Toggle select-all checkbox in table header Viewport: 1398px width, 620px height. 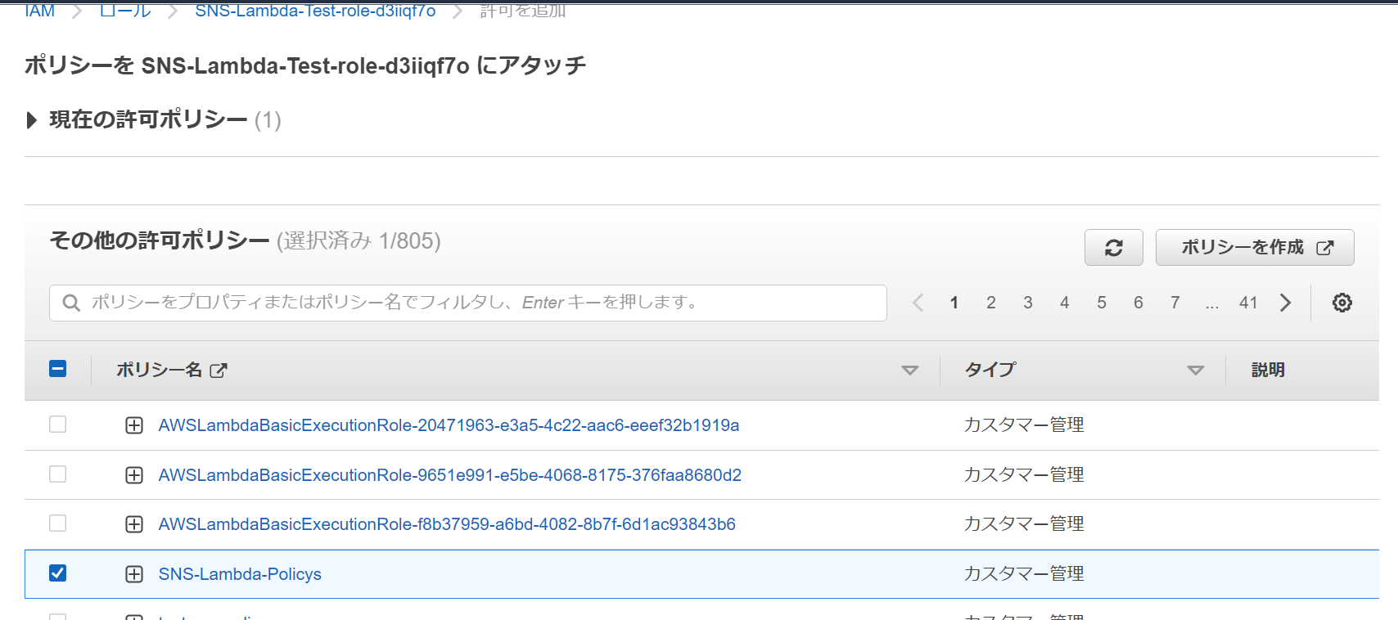pos(58,369)
